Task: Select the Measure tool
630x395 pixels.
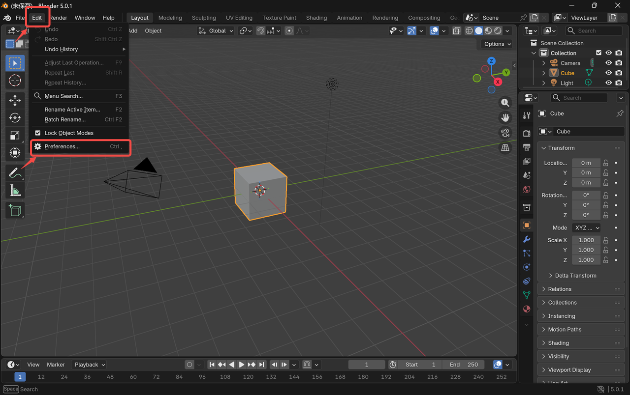Action: tap(15, 191)
